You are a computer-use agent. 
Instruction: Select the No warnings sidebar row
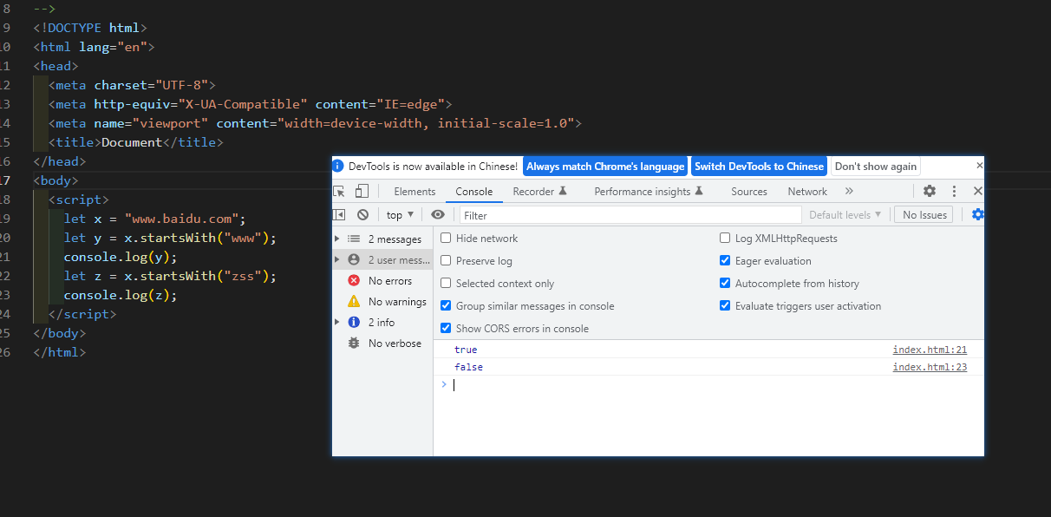(382, 301)
